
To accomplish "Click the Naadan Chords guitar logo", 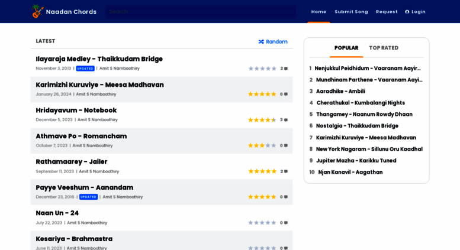I will (38, 11).
